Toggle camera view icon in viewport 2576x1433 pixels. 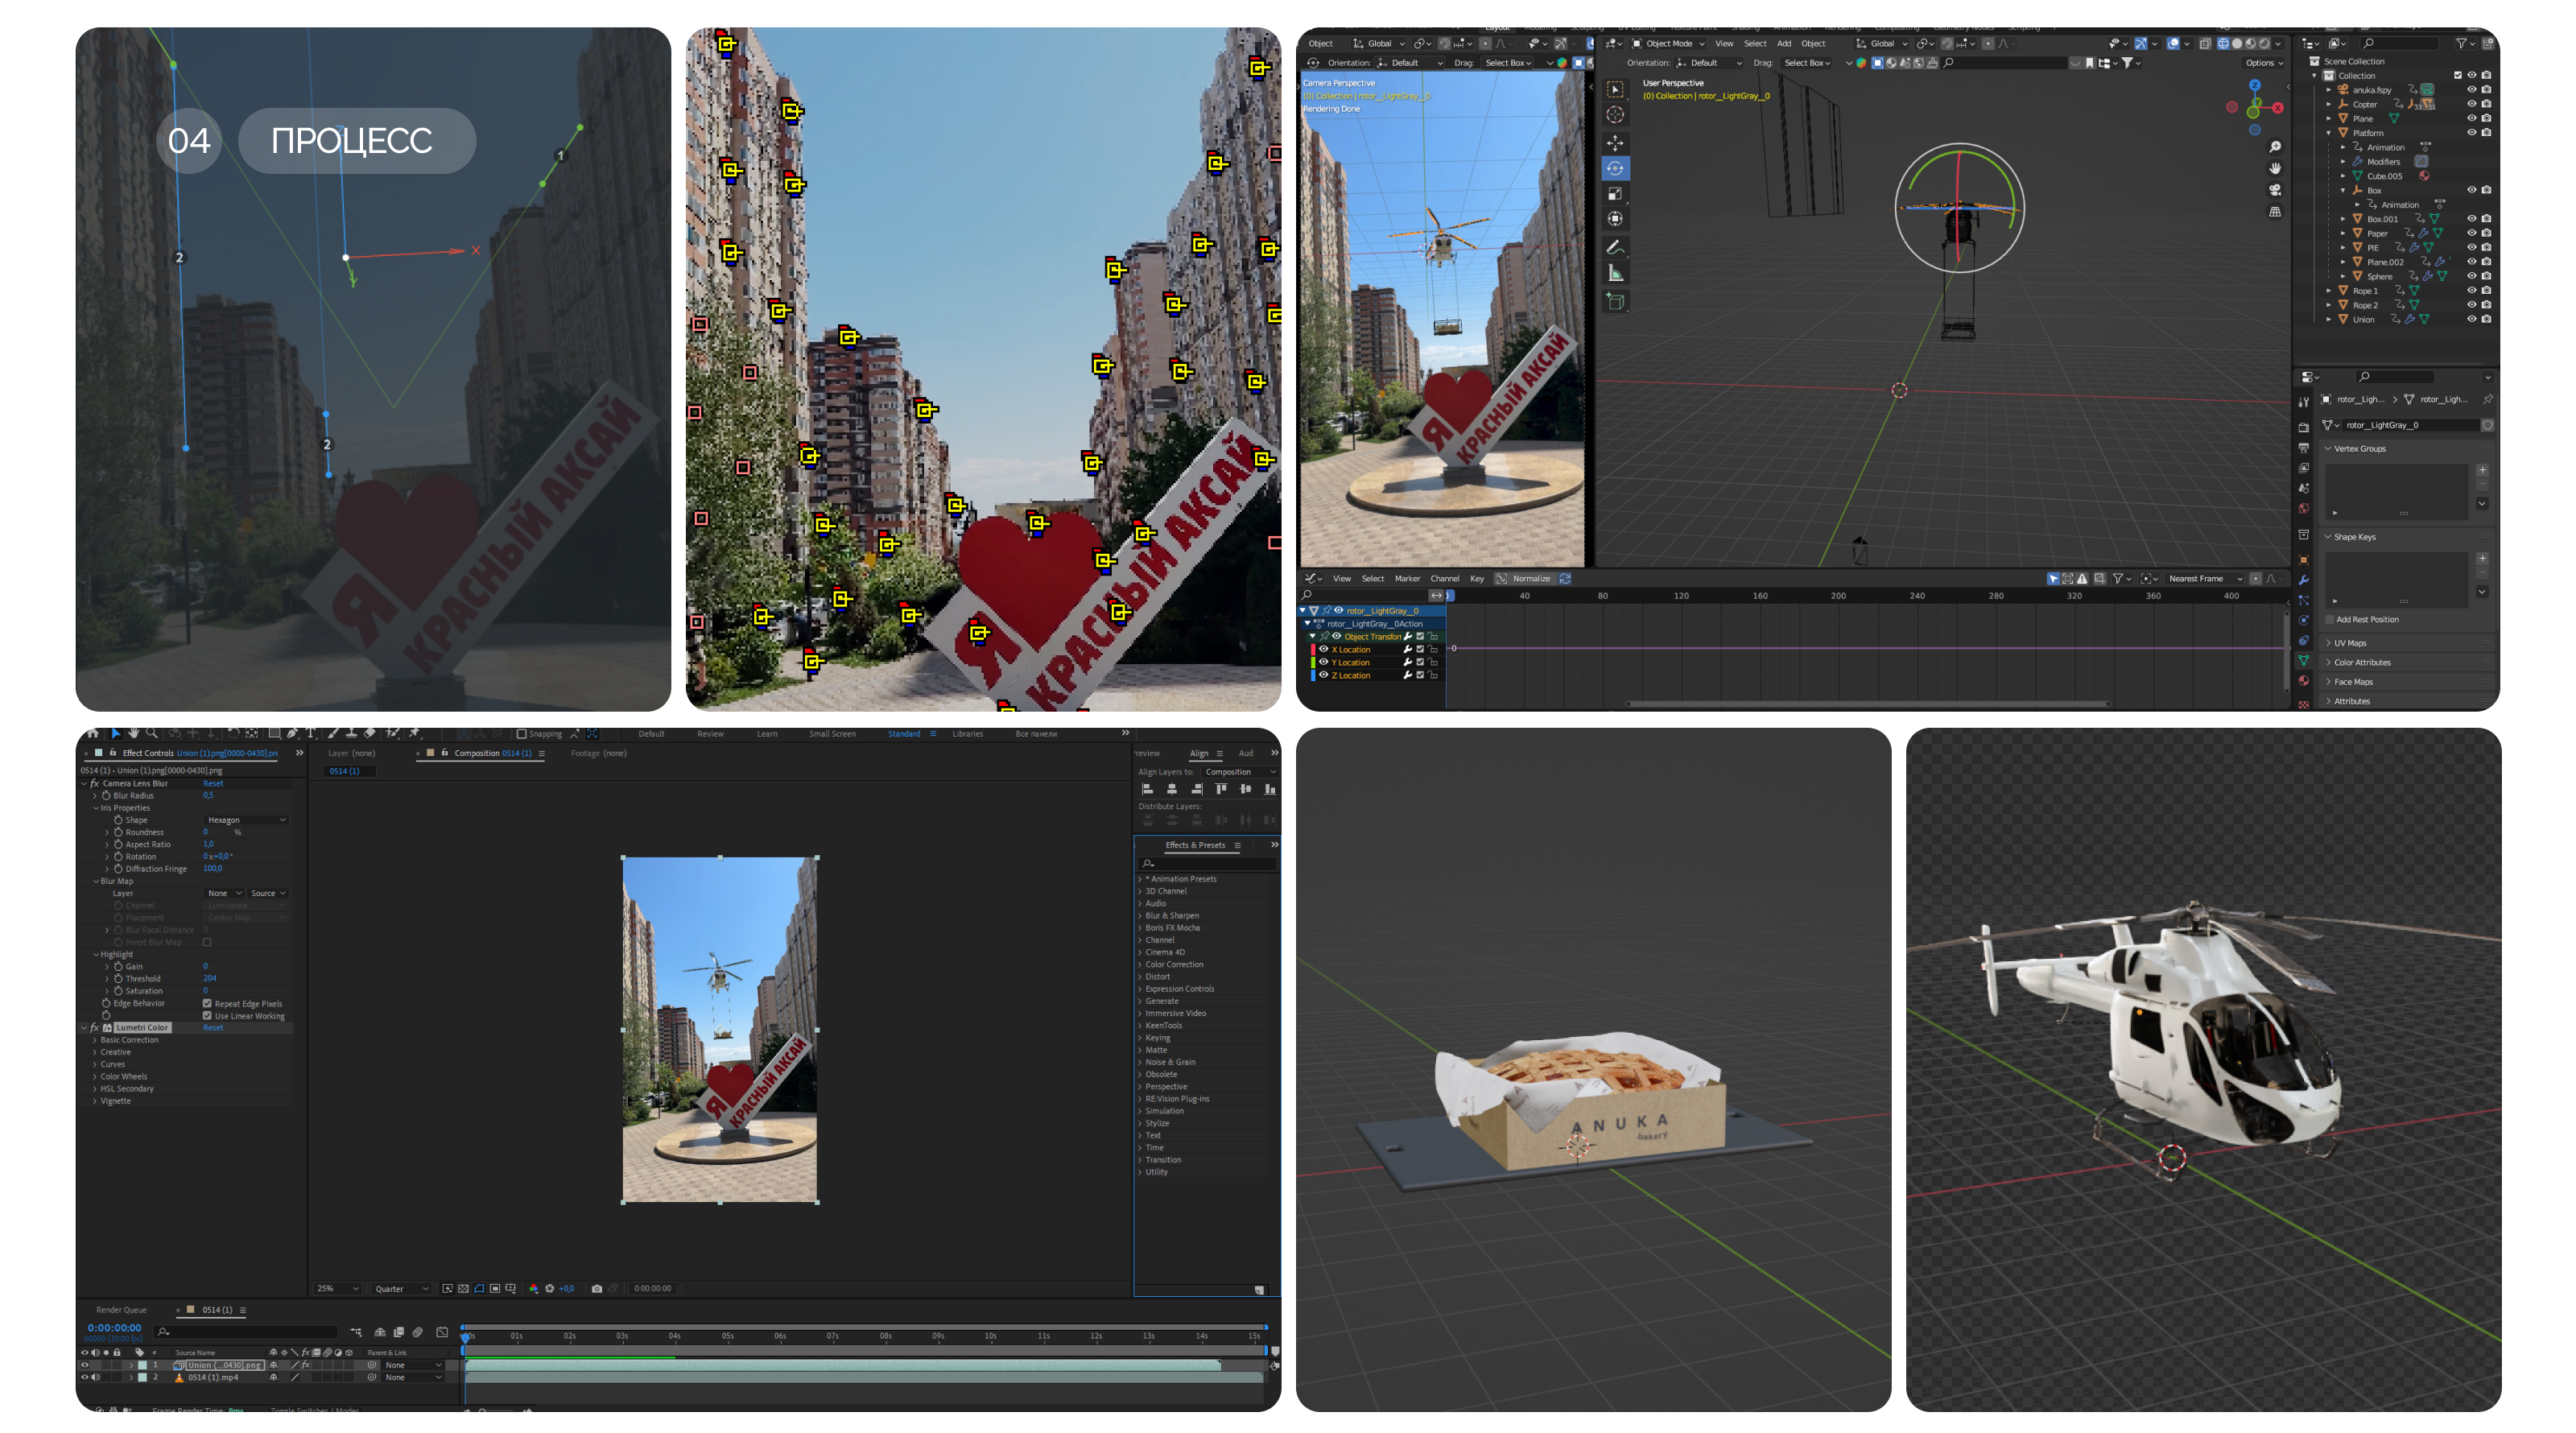pyautogui.click(x=2274, y=190)
